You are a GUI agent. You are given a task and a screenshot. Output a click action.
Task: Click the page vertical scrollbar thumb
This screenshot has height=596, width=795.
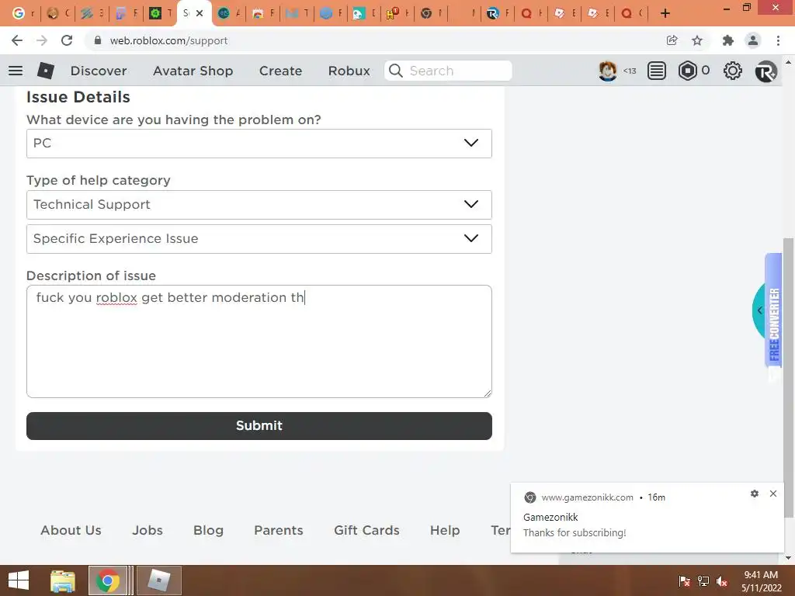click(x=788, y=378)
